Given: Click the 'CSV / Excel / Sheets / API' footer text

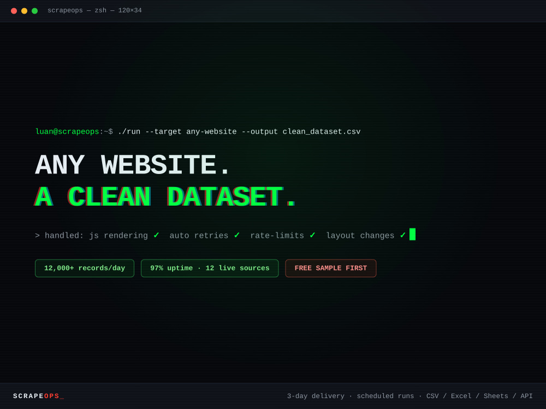Looking at the screenshot, I should [x=479, y=396].
